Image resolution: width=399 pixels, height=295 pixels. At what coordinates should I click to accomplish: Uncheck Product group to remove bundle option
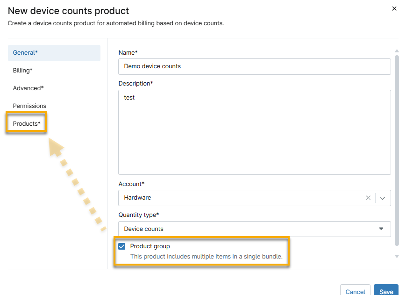[x=121, y=246]
